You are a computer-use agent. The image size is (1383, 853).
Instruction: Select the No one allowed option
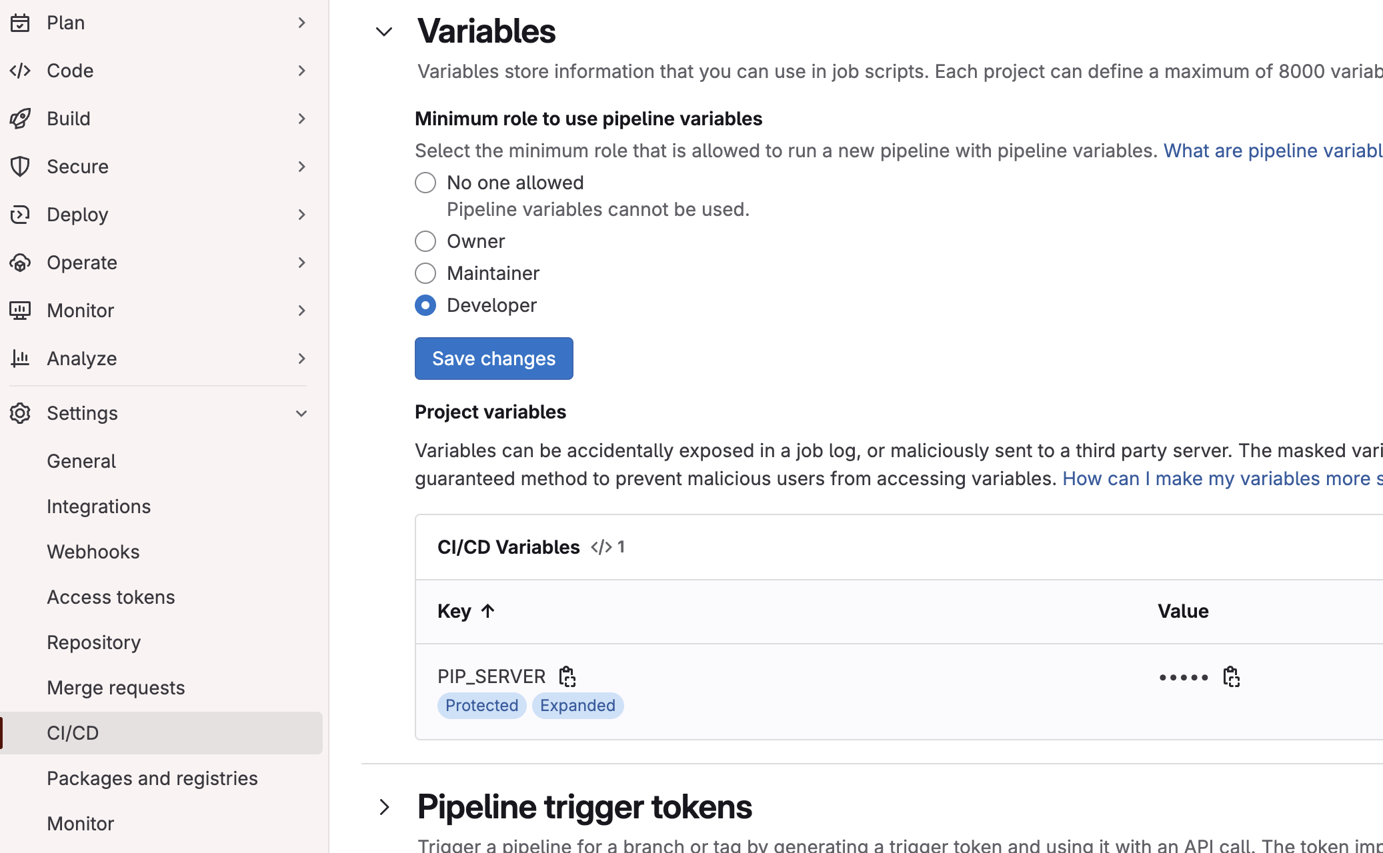425,183
